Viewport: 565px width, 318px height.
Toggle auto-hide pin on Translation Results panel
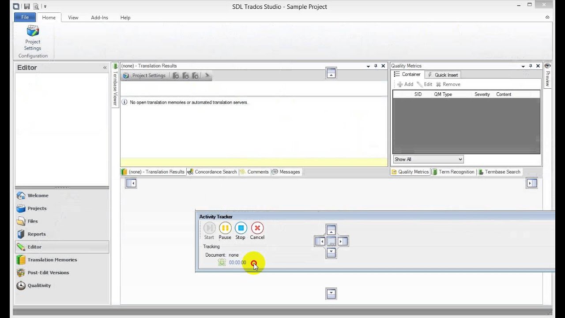376,66
